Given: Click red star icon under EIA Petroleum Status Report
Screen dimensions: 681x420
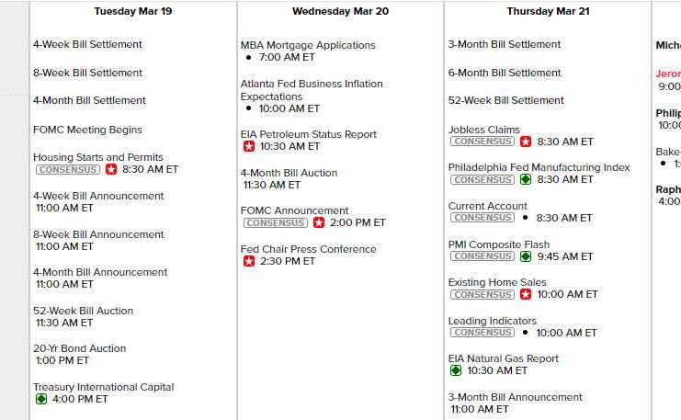Looking at the screenshot, I should pyautogui.click(x=248, y=146).
